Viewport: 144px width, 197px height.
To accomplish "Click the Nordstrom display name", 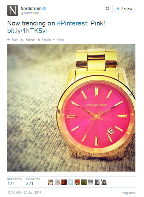I will tap(31, 9).
